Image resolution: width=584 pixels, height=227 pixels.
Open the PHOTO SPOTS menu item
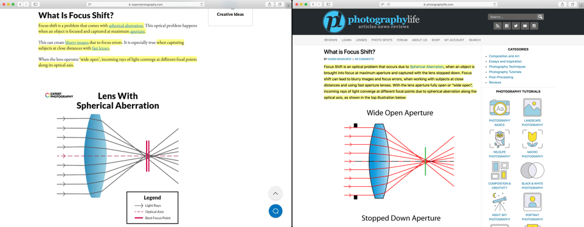[382, 40]
